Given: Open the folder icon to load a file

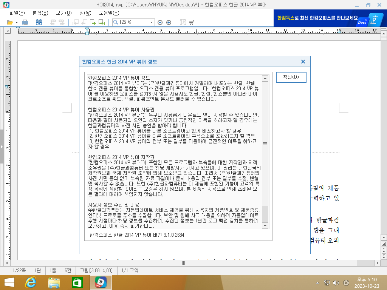Looking at the screenshot, I should tap(10, 22).
